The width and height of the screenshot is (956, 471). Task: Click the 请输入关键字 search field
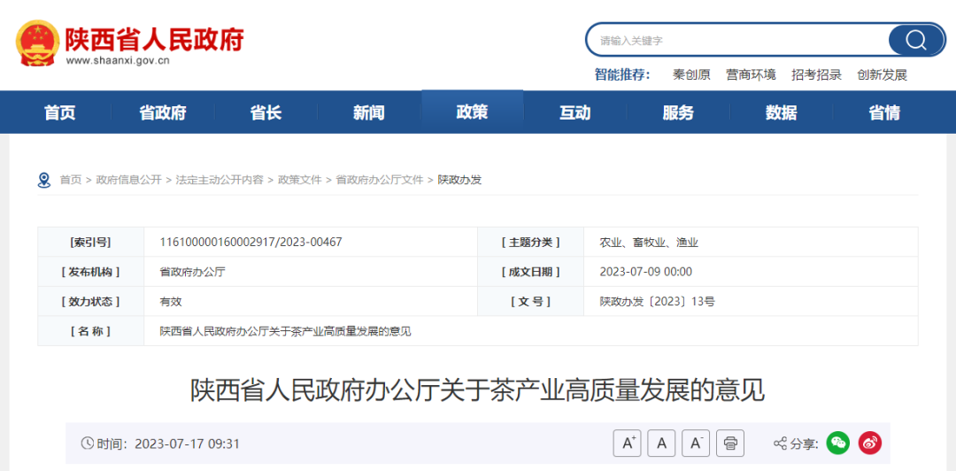pyautogui.click(x=739, y=41)
